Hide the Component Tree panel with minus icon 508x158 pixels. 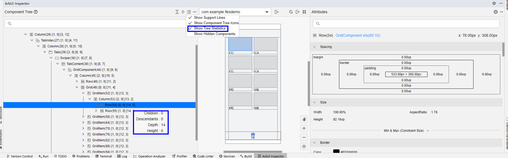[195, 12]
